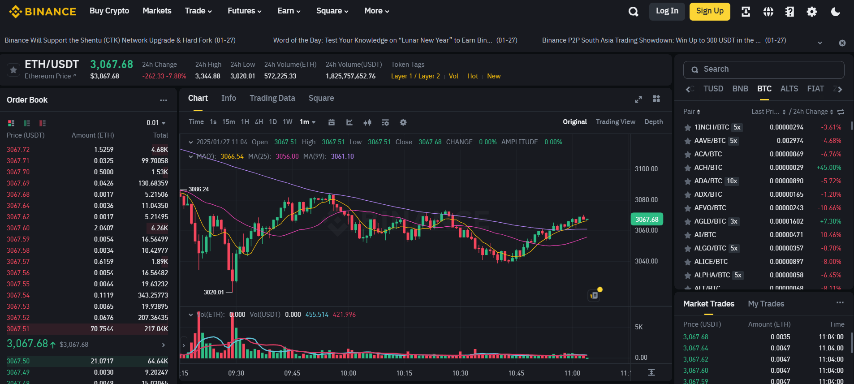The image size is (854, 384).
Task: Open the Info tab
Action: 229,98
